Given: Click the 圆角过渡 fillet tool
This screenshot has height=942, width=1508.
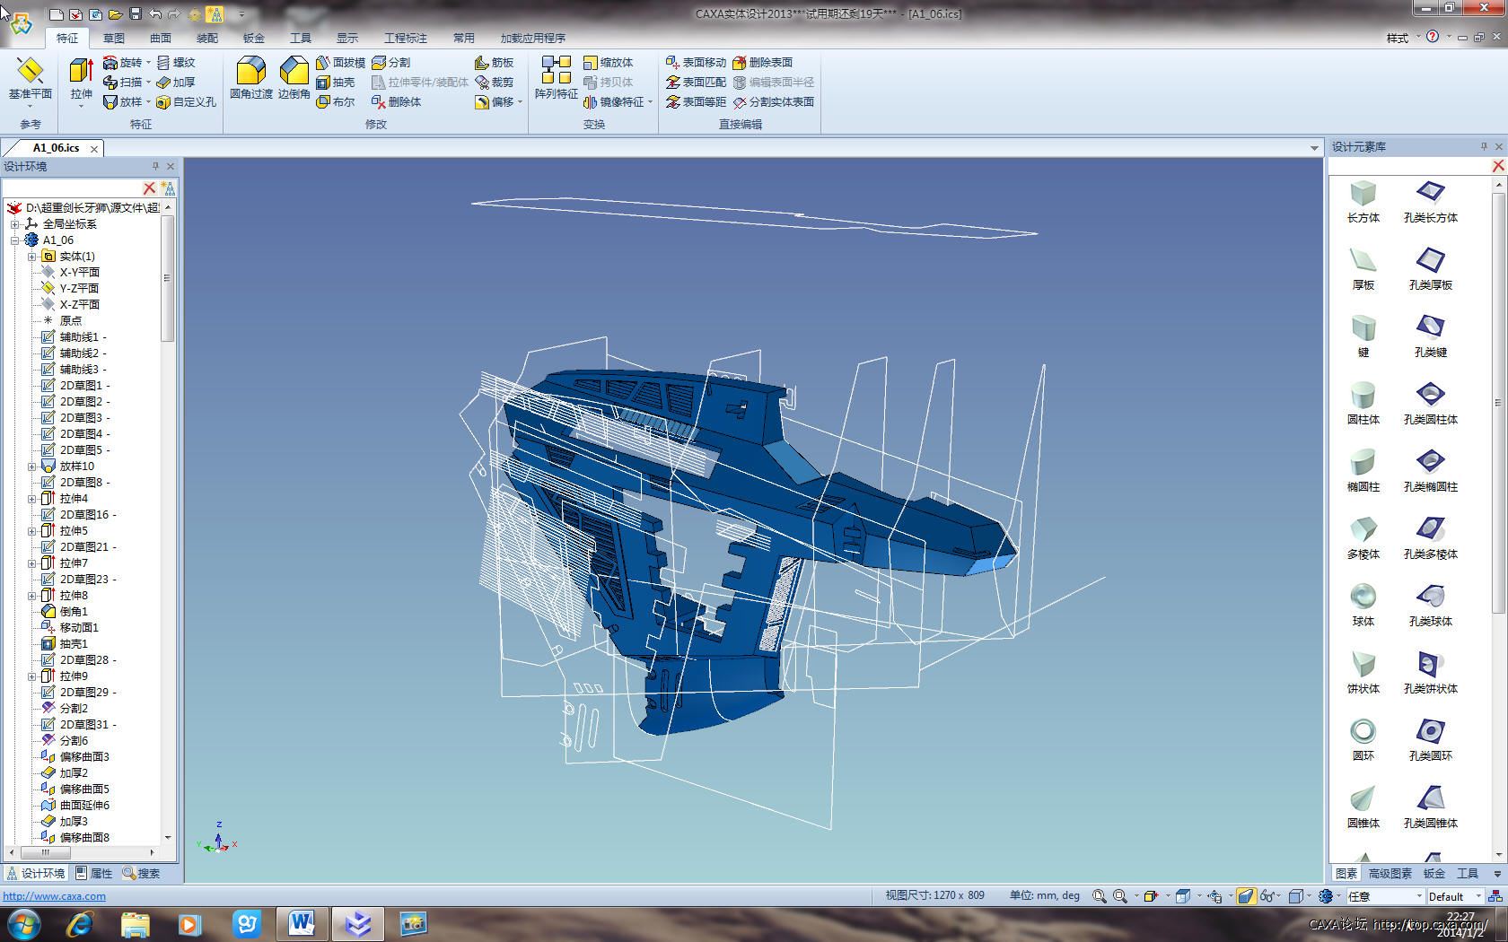Looking at the screenshot, I should pos(250,79).
